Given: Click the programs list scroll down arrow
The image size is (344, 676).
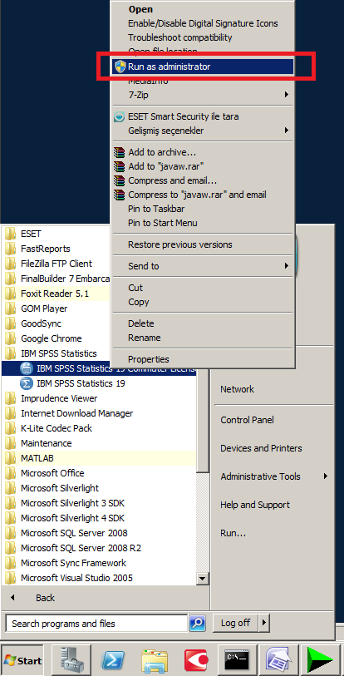Looking at the screenshot, I should coord(202,578).
